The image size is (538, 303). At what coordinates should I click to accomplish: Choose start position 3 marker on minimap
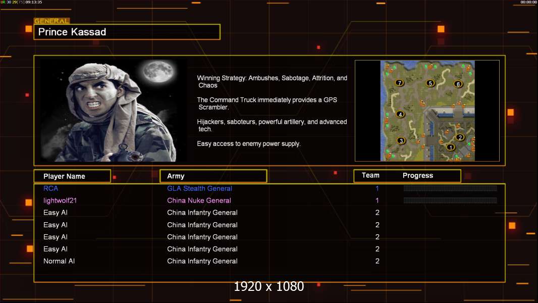coord(401,141)
